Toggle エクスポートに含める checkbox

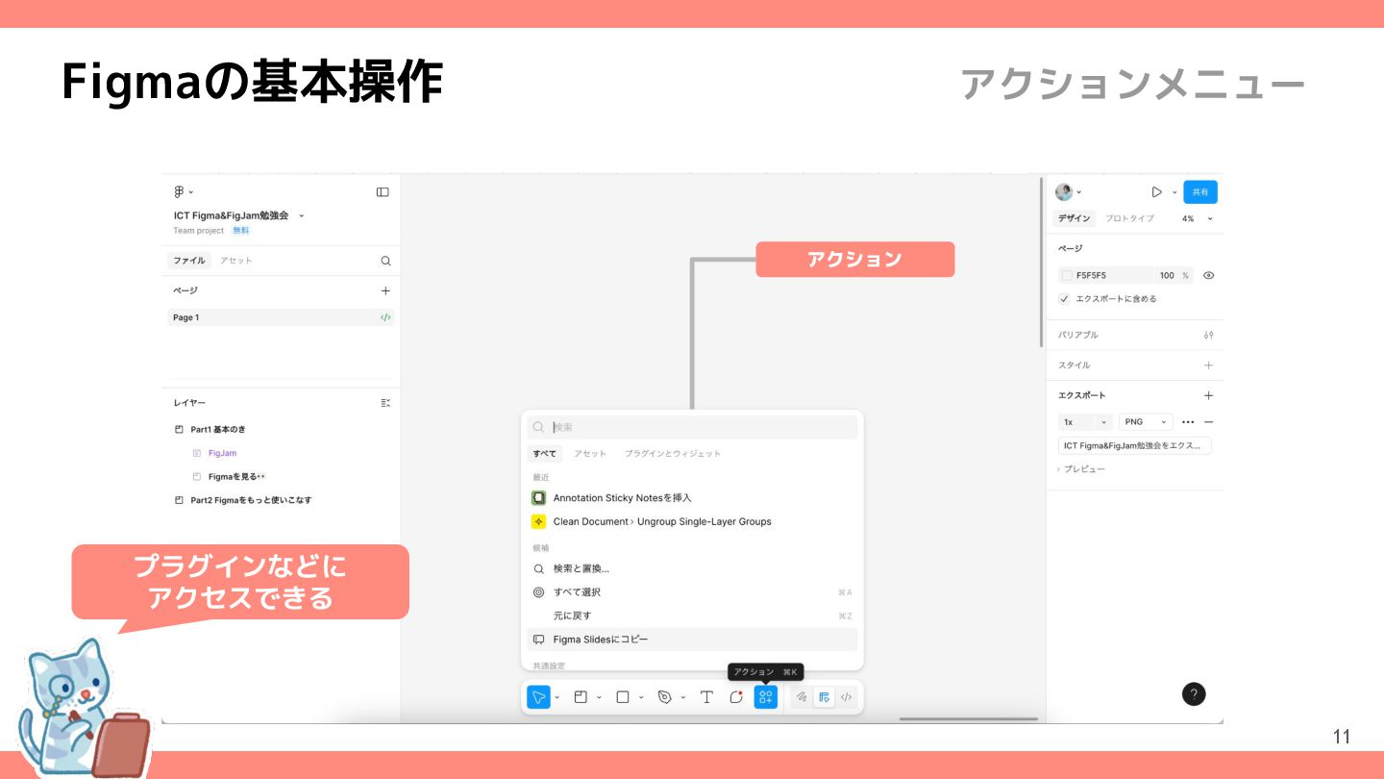tap(1065, 299)
